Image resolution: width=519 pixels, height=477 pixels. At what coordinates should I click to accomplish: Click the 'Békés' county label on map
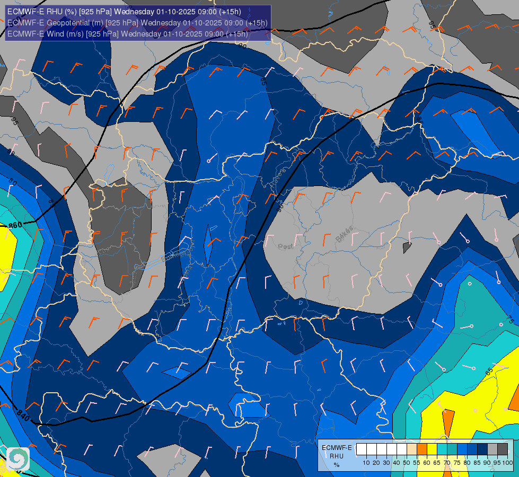click(345, 234)
